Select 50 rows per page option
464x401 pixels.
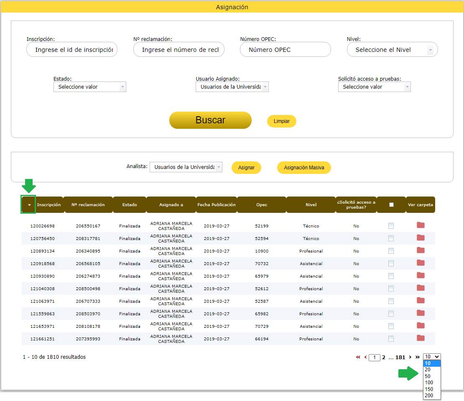432,376
